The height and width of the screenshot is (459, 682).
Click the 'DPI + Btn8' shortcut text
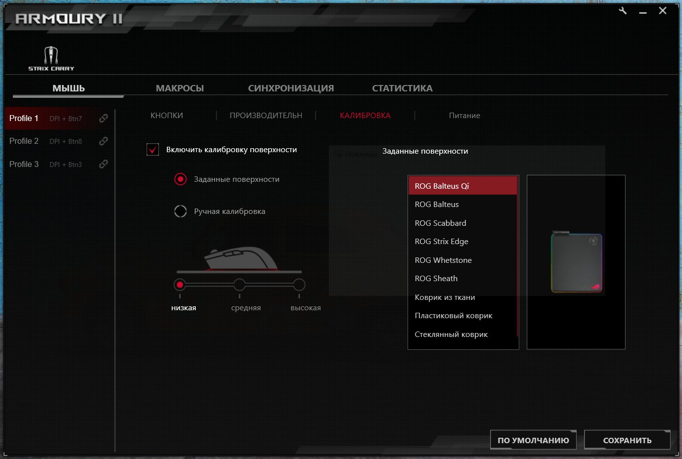pos(66,141)
